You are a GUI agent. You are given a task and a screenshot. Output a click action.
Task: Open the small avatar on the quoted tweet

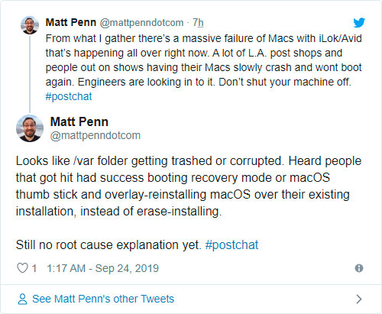tap(30, 25)
